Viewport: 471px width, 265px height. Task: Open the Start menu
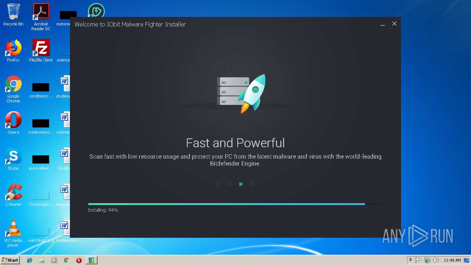[10, 260]
